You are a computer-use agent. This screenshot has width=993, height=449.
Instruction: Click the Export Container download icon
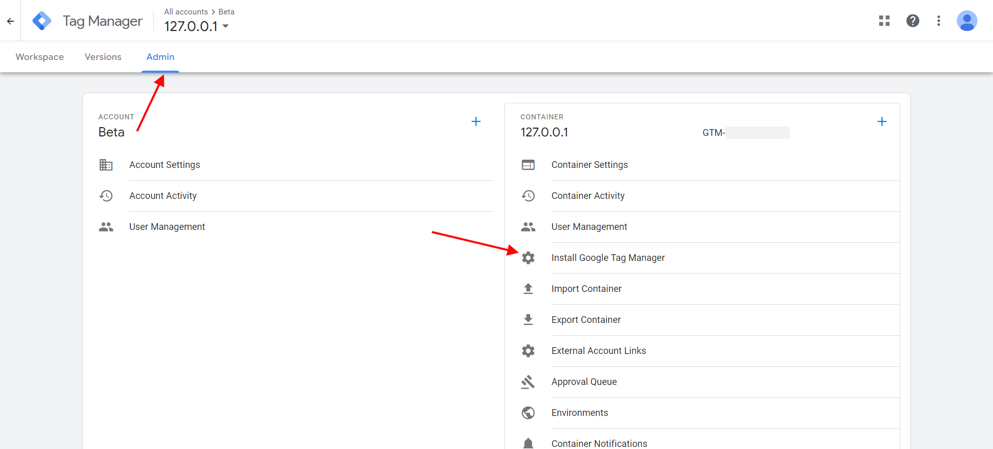click(x=528, y=320)
